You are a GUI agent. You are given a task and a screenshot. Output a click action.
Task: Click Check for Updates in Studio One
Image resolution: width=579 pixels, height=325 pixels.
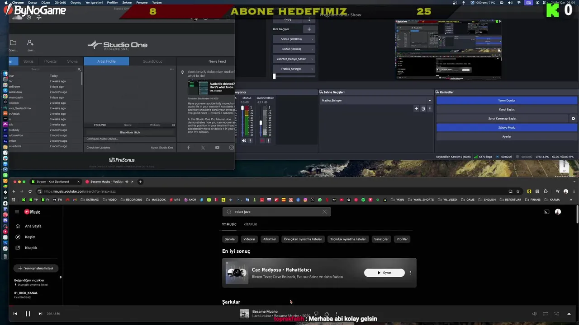point(98,148)
